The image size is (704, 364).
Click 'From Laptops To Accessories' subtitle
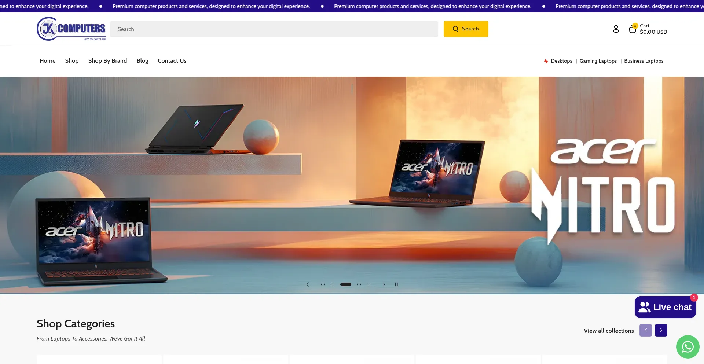[91, 339]
